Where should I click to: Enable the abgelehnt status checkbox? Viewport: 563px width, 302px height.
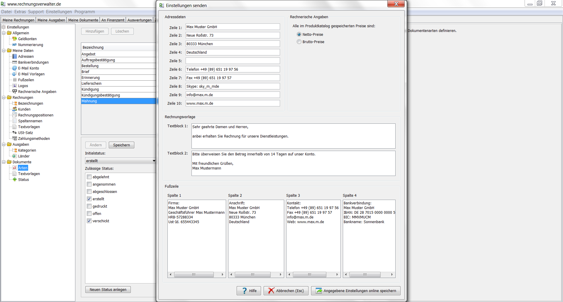tap(89, 177)
